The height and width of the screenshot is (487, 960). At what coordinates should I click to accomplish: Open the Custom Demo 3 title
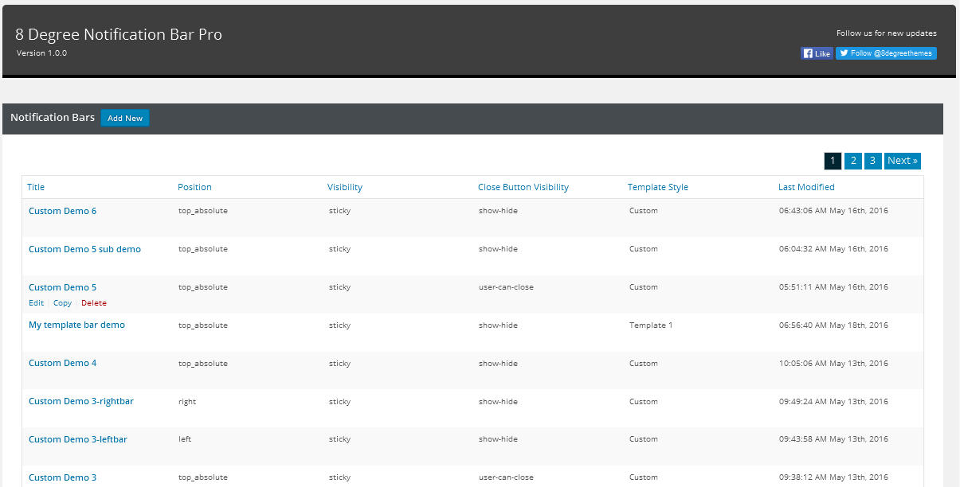[x=62, y=477]
